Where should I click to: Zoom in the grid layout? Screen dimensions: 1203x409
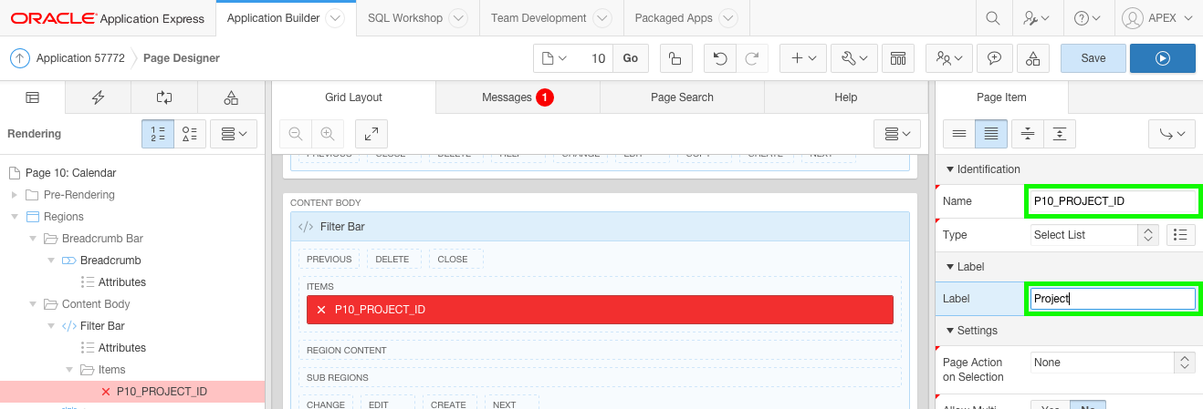pyautogui.click(x=327, y=134)
